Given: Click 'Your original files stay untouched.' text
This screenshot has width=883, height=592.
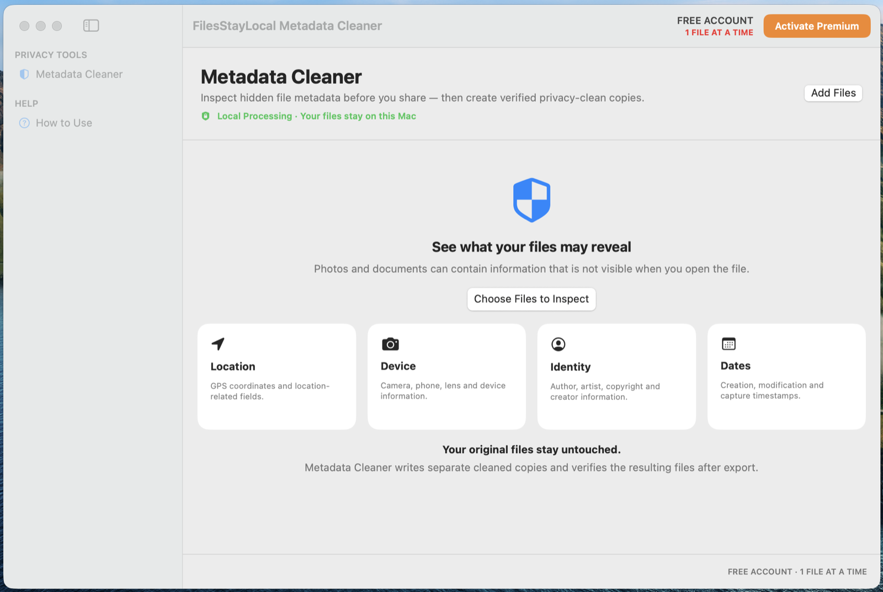Looking at the screenshot, I should tap(531, 450).
